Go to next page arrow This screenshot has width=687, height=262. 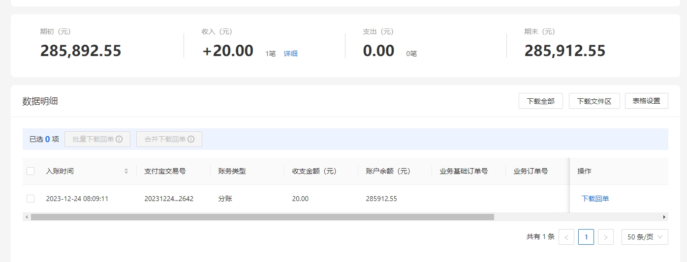pos(606,237)
